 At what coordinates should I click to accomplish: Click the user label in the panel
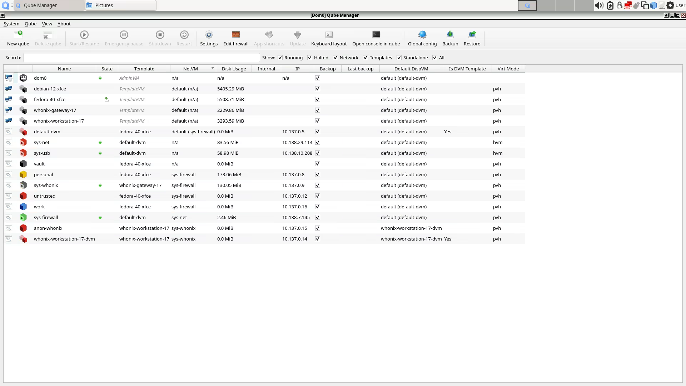680,5
